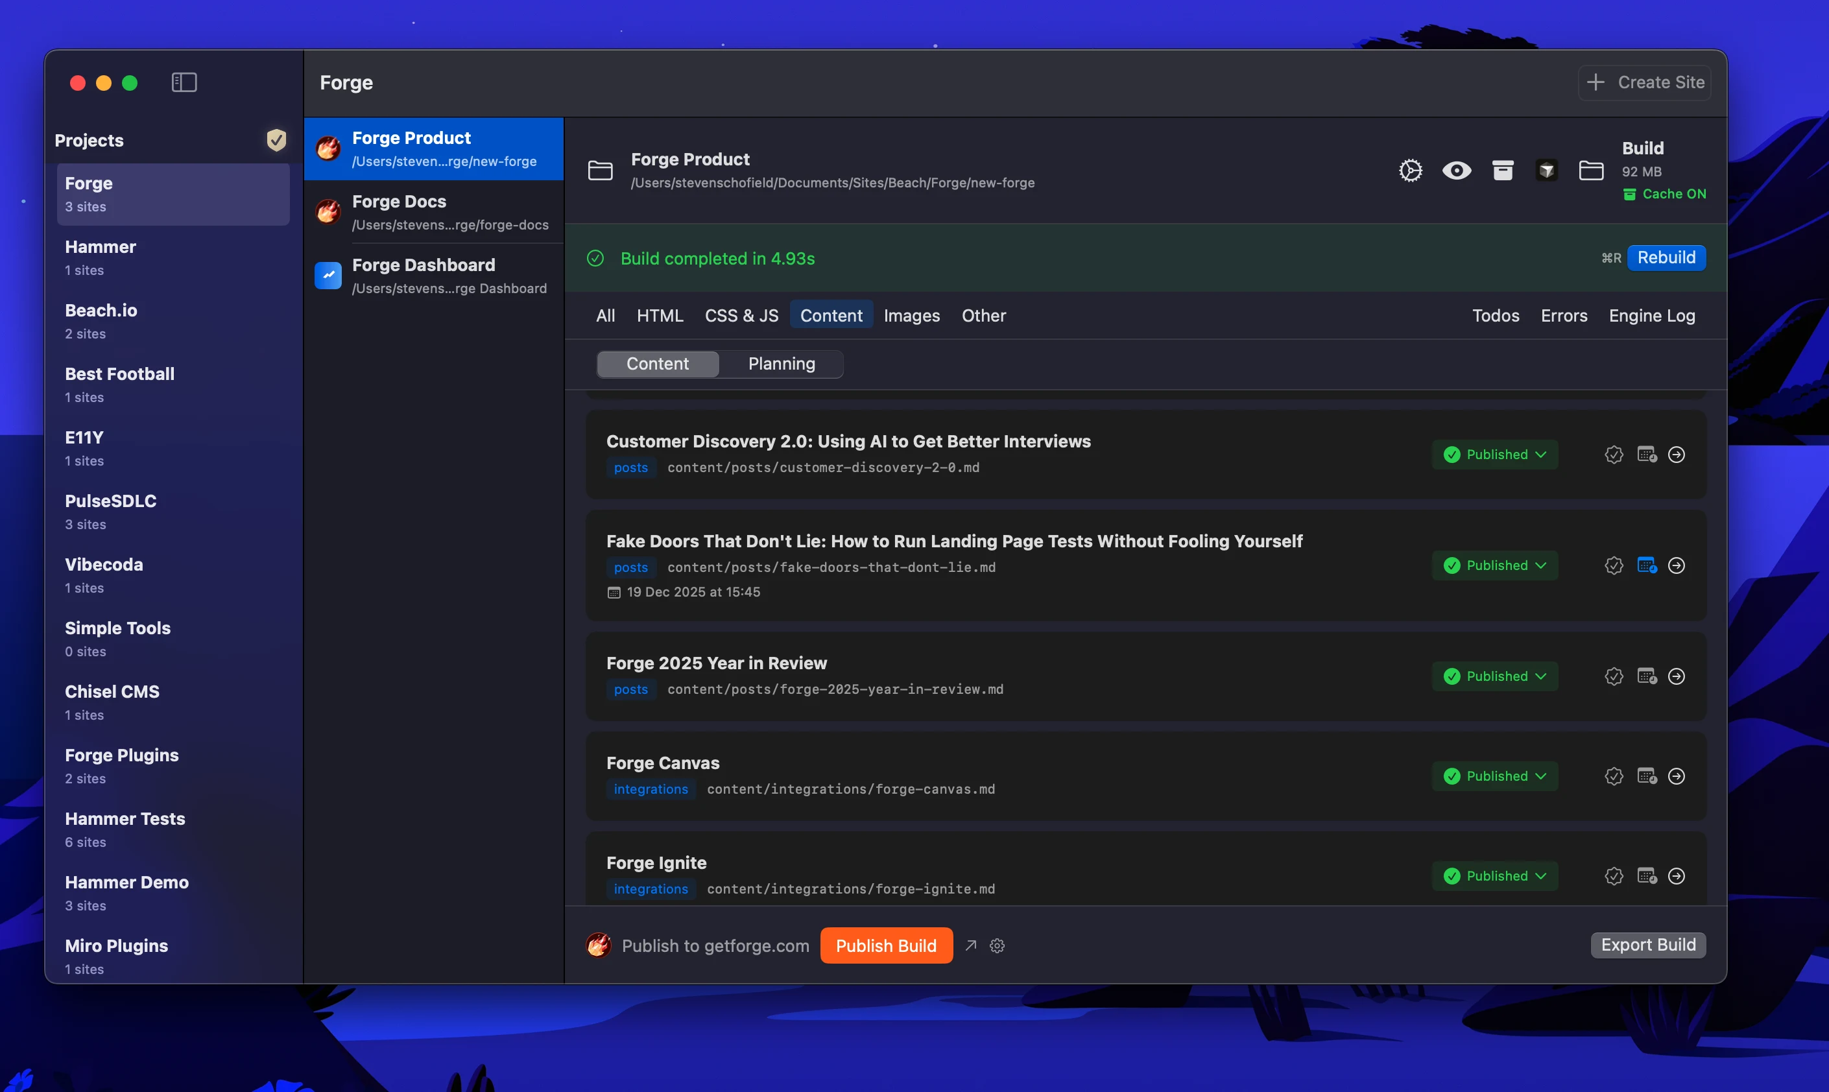Select the Forge Docs project in the site list
Screen dimensions: 1829x1092
tap(435, 212)
